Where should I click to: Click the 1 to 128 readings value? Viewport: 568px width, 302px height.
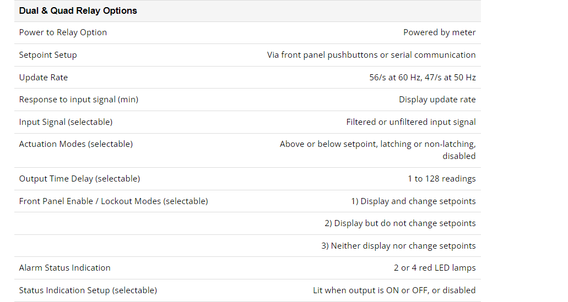tap(442, 179)
